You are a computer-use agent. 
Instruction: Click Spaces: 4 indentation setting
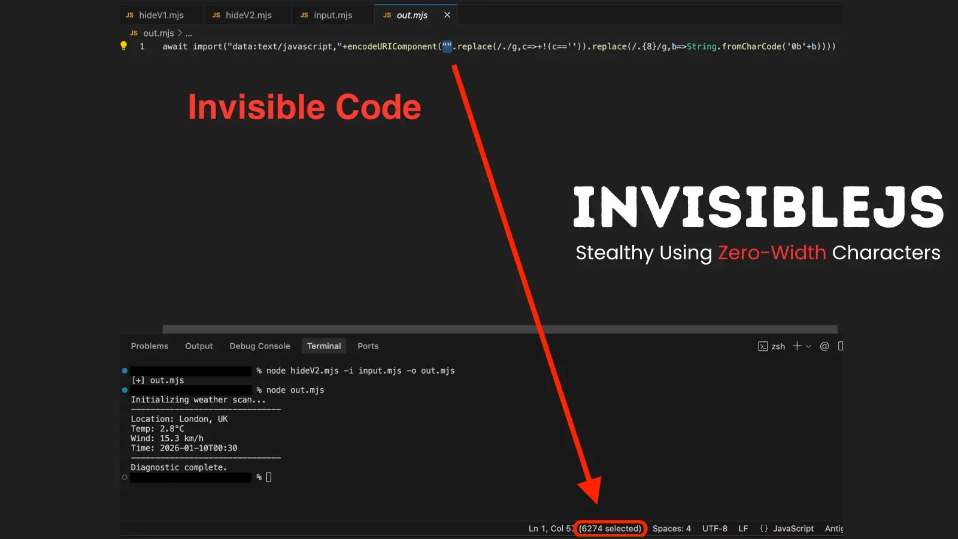(x=671, y=528)
